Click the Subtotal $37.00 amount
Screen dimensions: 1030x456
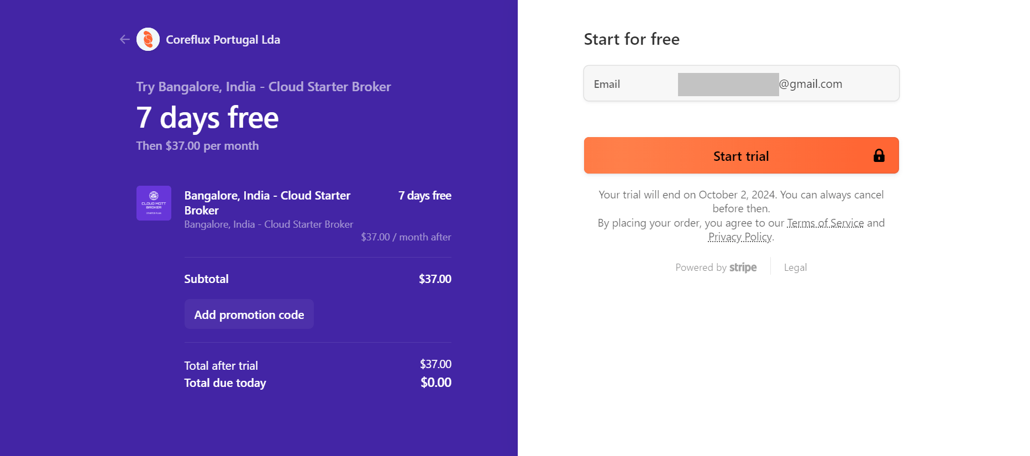(x=435, y=279)
